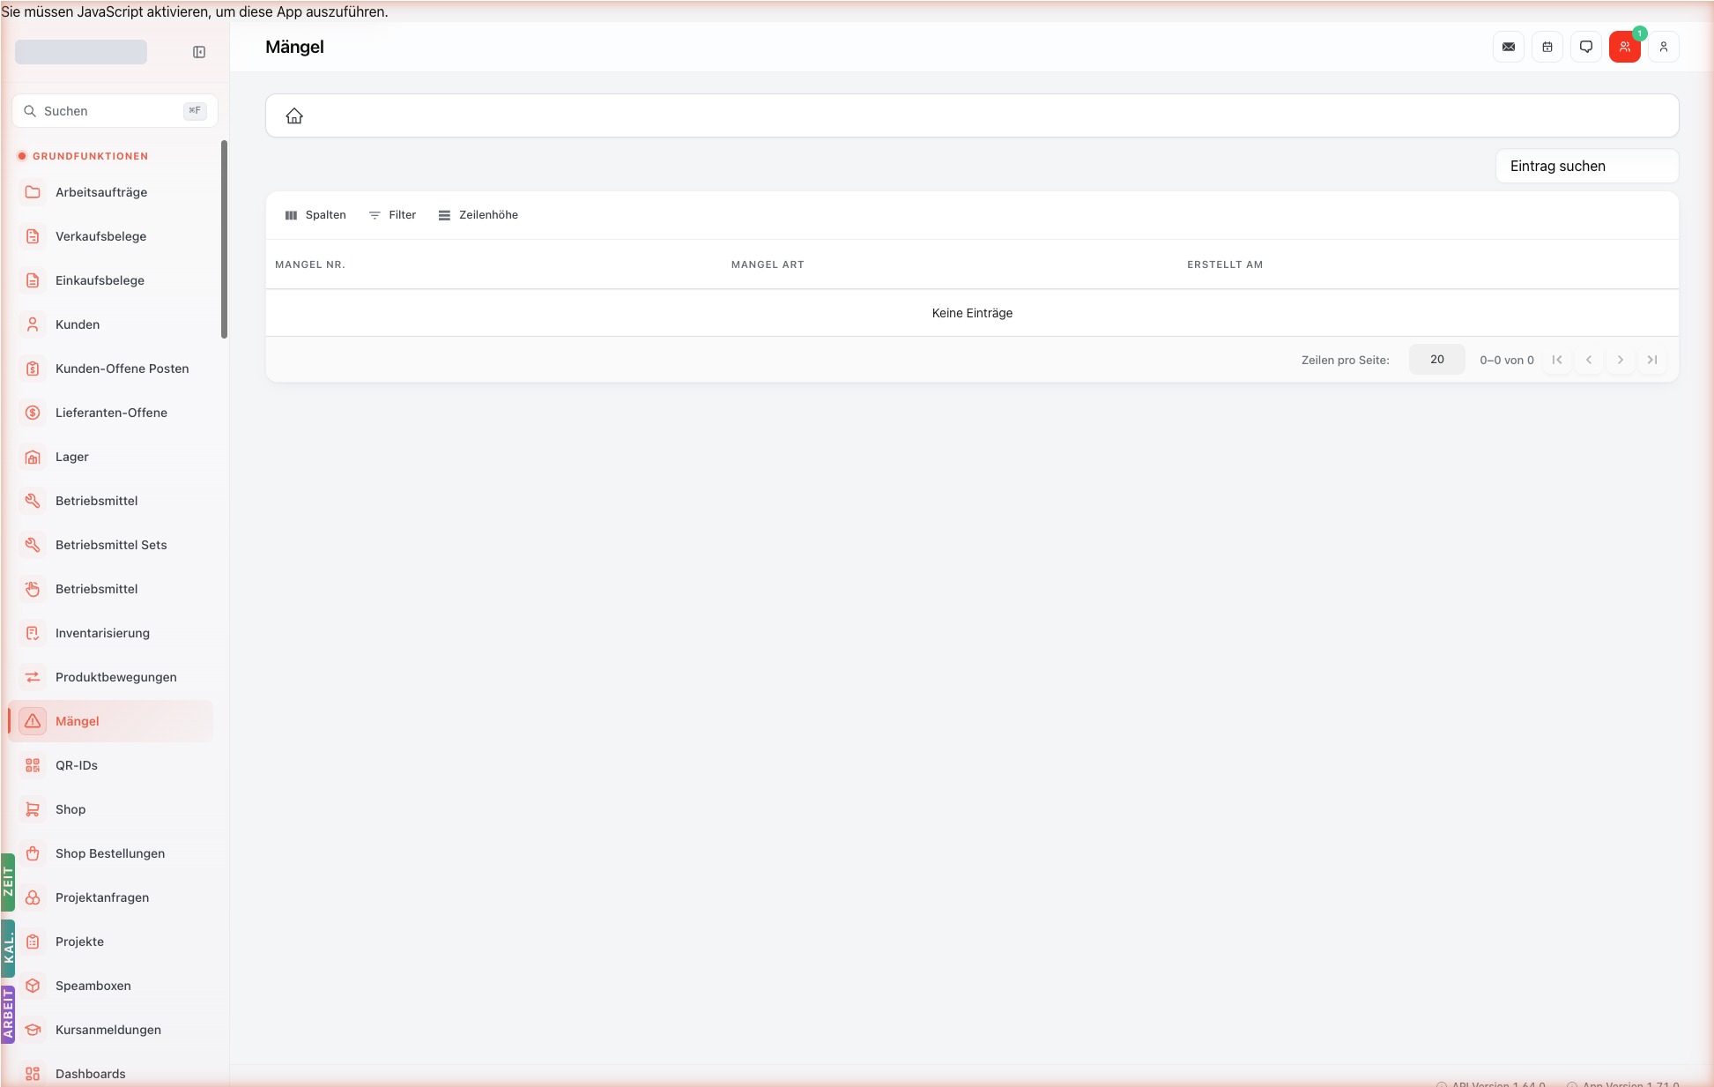Click the Inventarisierung icon
Viewport: 1714px width, 1087px height.
click(x=33, y=633)
